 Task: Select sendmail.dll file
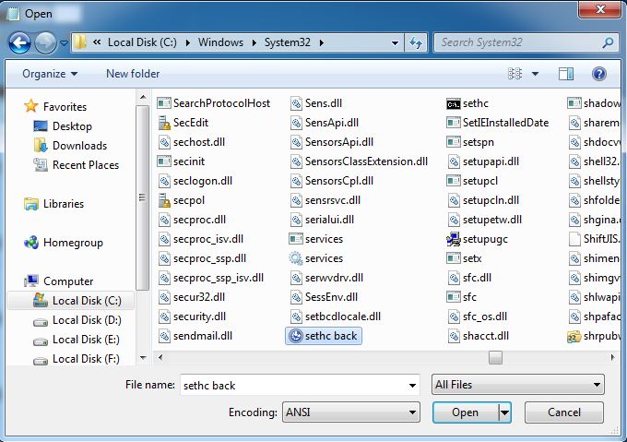[195, 336]
